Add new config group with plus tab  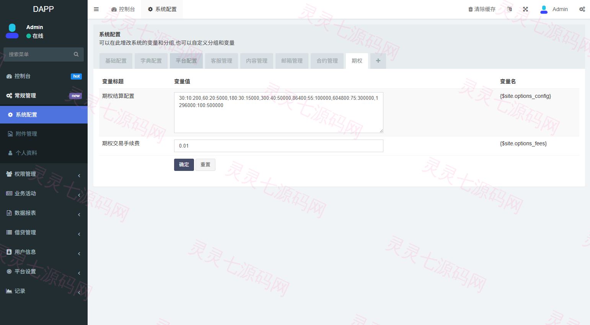click(x=378, y=61)
